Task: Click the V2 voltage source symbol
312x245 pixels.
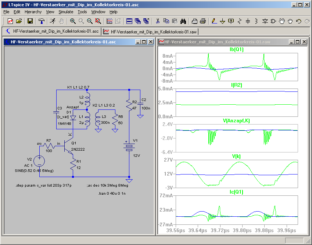Action: coord(39,161)
